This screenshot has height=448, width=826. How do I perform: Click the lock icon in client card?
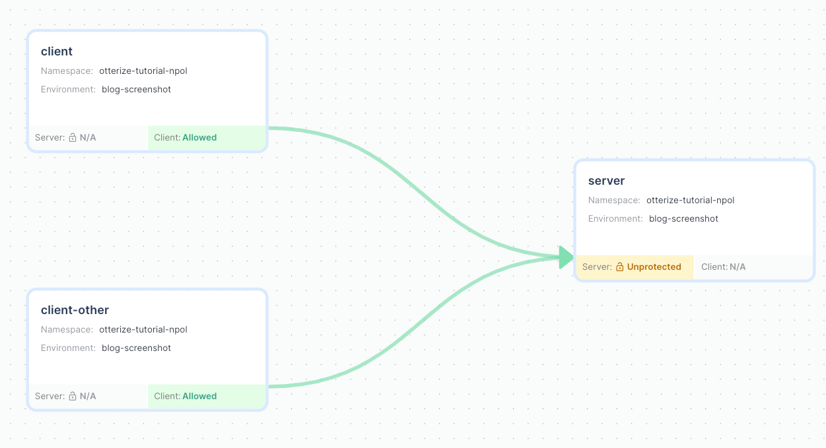pos(73,138)
